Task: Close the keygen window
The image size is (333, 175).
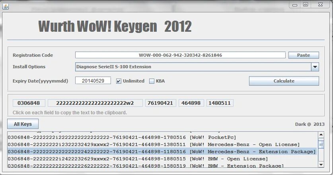Action: click(321, 4)
